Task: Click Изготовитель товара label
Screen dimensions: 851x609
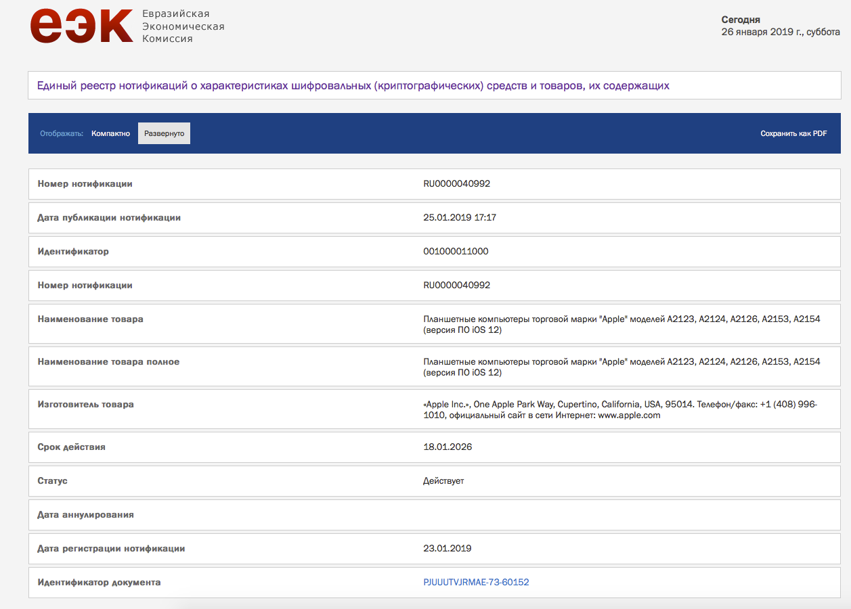Action: pyautogui.click(x=85, y=404)
